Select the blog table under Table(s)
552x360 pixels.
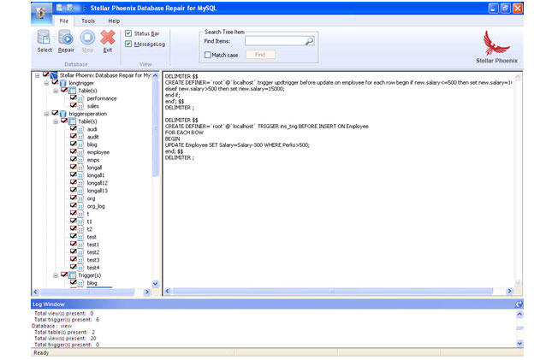pyautogui.click(x=92, y=145)
